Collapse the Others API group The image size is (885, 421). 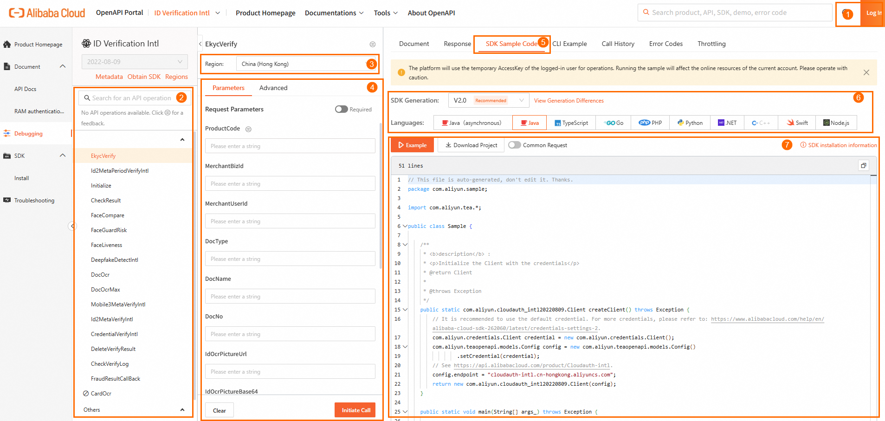point(182,410)
